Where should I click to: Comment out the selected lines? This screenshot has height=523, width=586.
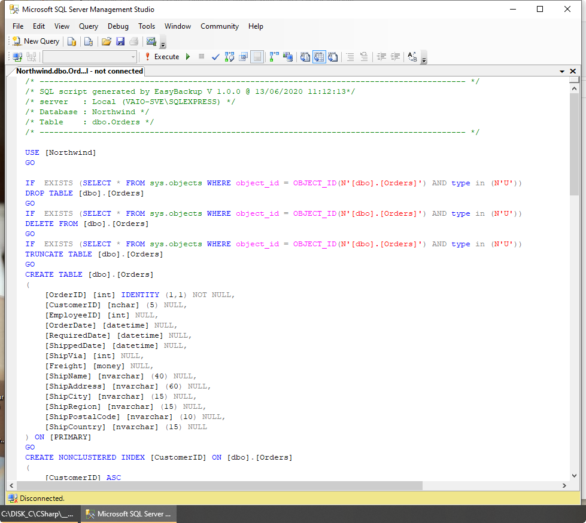(x=350, y=57)
